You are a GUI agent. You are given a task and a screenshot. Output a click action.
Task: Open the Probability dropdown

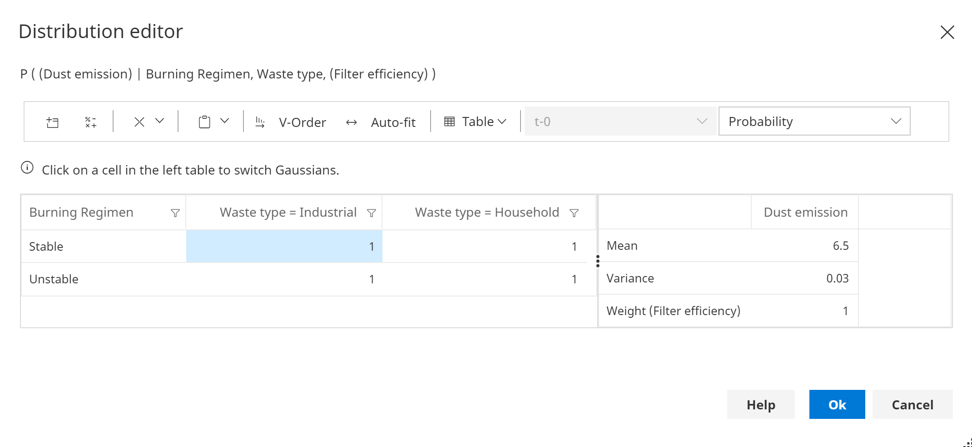click(x=814, y=121)
